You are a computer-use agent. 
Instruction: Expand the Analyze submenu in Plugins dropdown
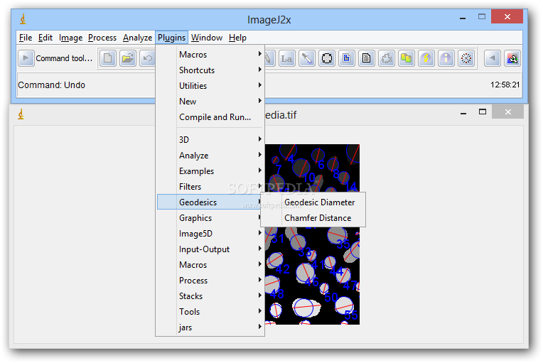click(210, 156)
